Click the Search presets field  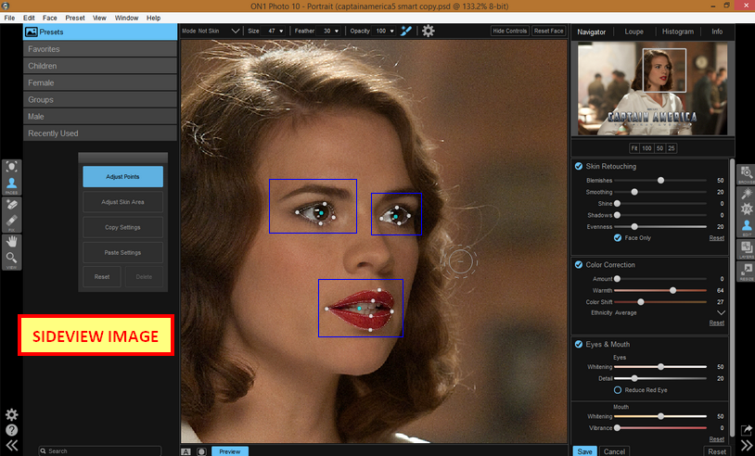click(x=99, y=451)
